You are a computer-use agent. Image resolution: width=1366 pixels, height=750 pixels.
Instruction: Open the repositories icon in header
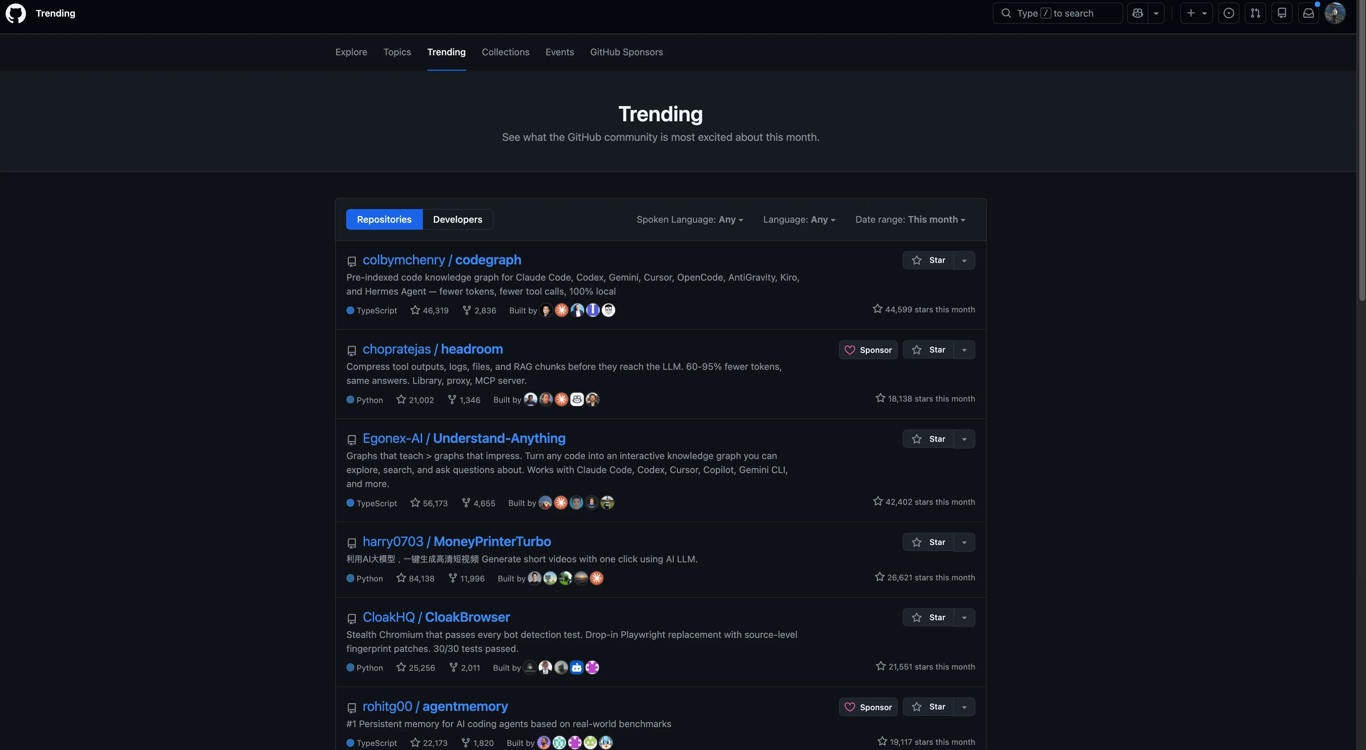(1282, 13)
